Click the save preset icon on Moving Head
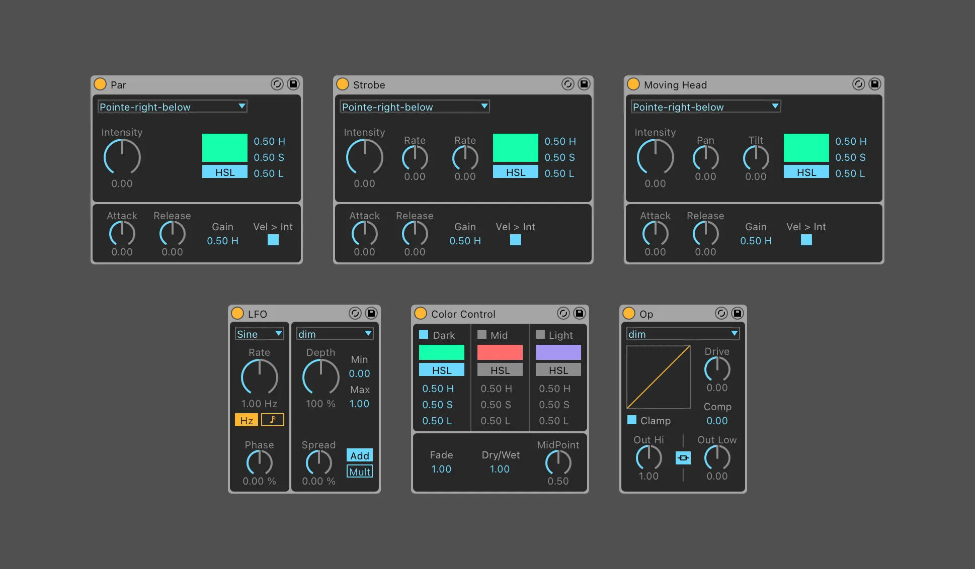975x569 pixels. pyautogui.click(x=874, y=84)
